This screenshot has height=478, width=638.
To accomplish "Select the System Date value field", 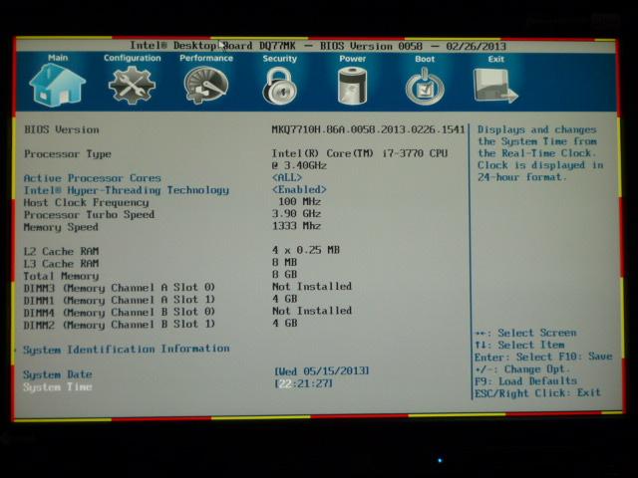I will [x=321, y=371].
